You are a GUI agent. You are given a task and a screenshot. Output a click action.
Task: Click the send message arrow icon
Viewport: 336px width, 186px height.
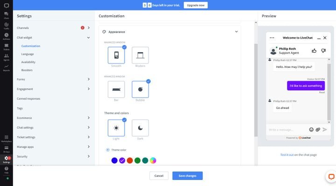tap(325, 129)
